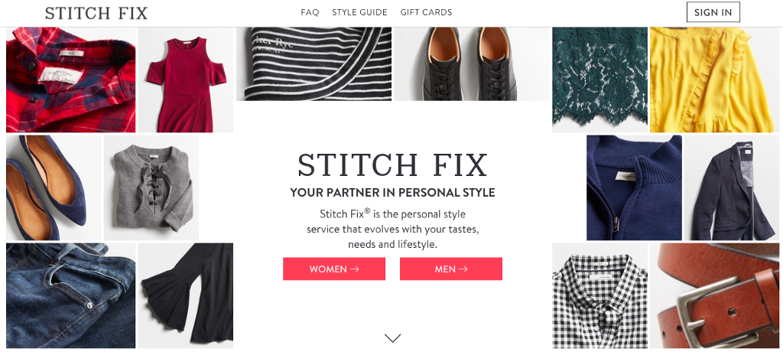
Task: Go to Gift Cards
Action: point(426,12)
